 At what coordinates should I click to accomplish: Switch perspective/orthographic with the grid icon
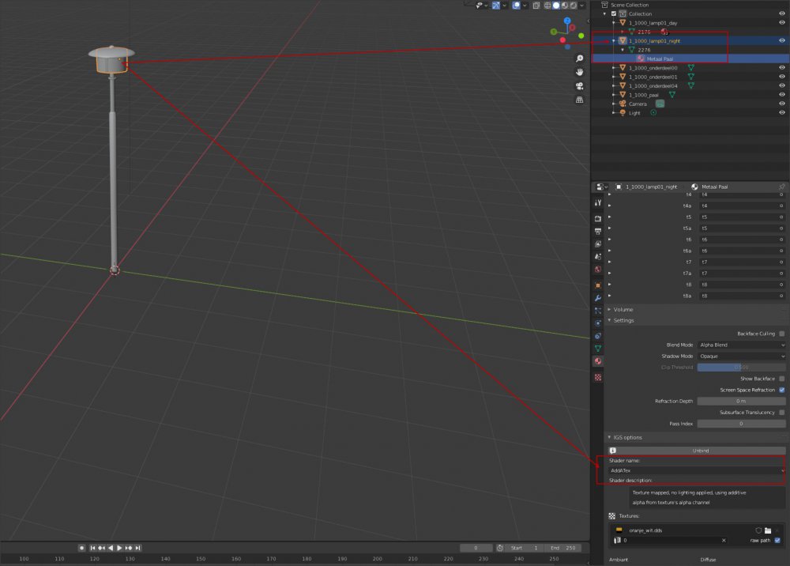point(580,100)
